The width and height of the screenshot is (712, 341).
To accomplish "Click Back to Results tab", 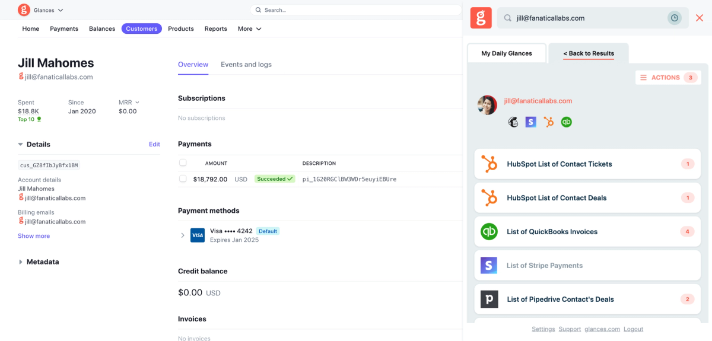I will pos(589,53).
